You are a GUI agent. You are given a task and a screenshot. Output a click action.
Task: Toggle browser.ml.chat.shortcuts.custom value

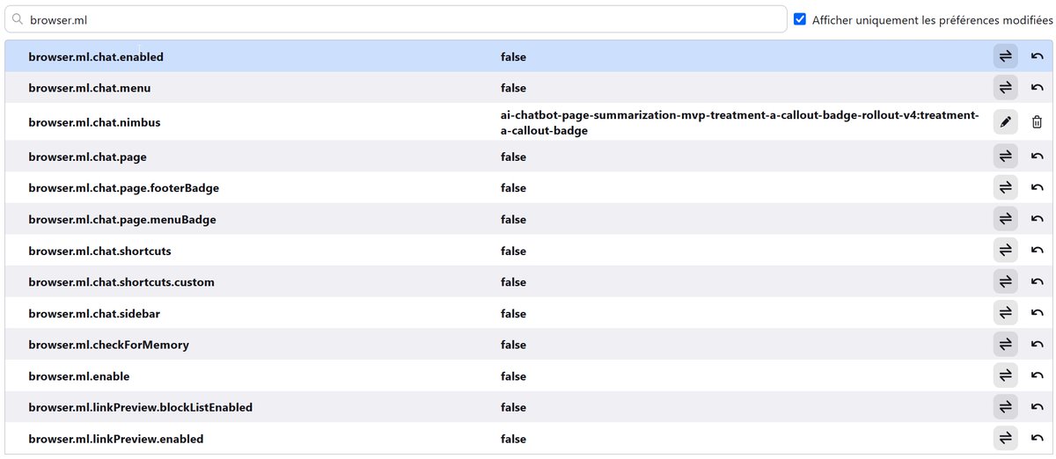tap(1006, 282)
